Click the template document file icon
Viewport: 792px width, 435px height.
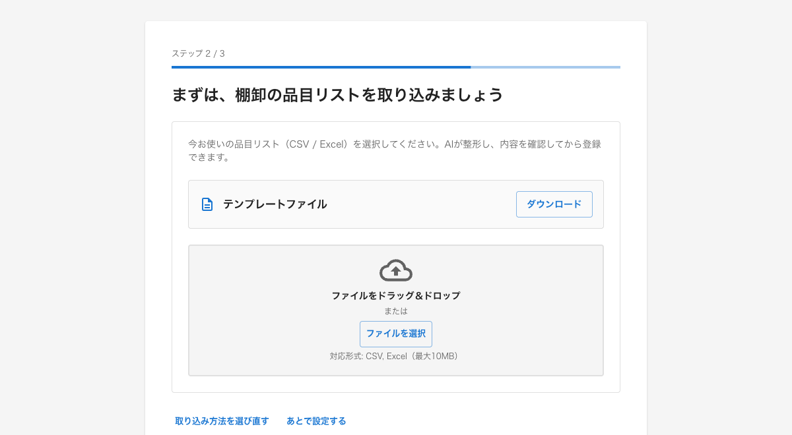pos(207,204)
